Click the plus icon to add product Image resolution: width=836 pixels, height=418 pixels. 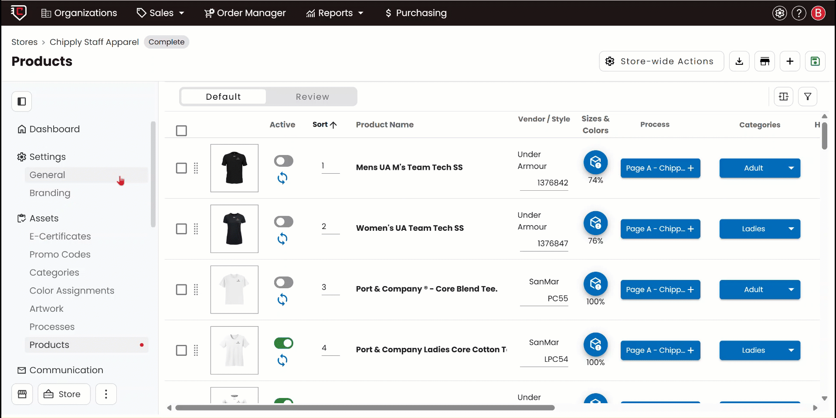(x=790, y=61)
